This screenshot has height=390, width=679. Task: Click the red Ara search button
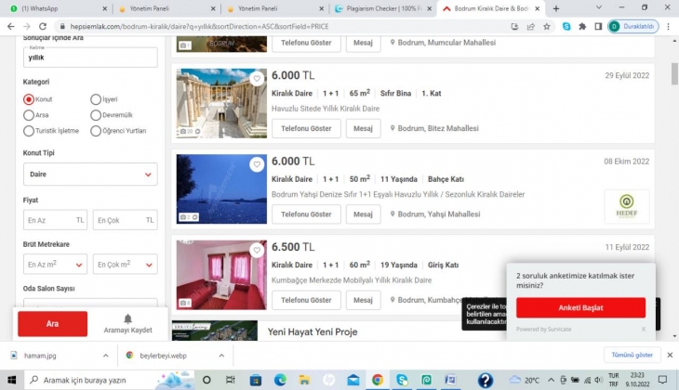pyautogui.click(x=52, y=323)
